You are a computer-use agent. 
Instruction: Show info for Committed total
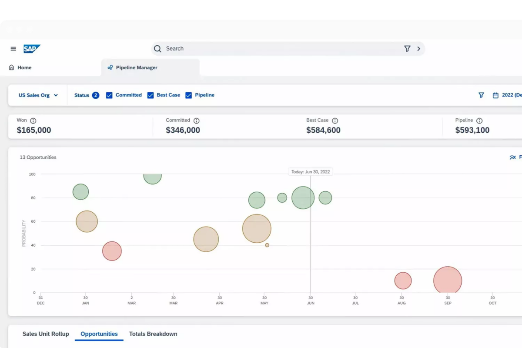coord(196,121)
